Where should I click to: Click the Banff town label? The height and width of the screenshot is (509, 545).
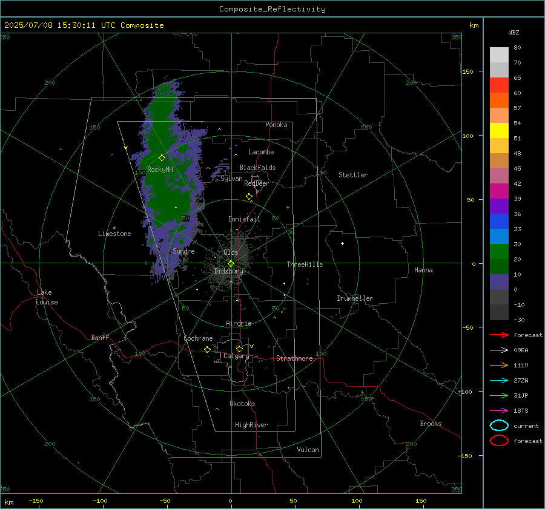[x=100, y=337]
